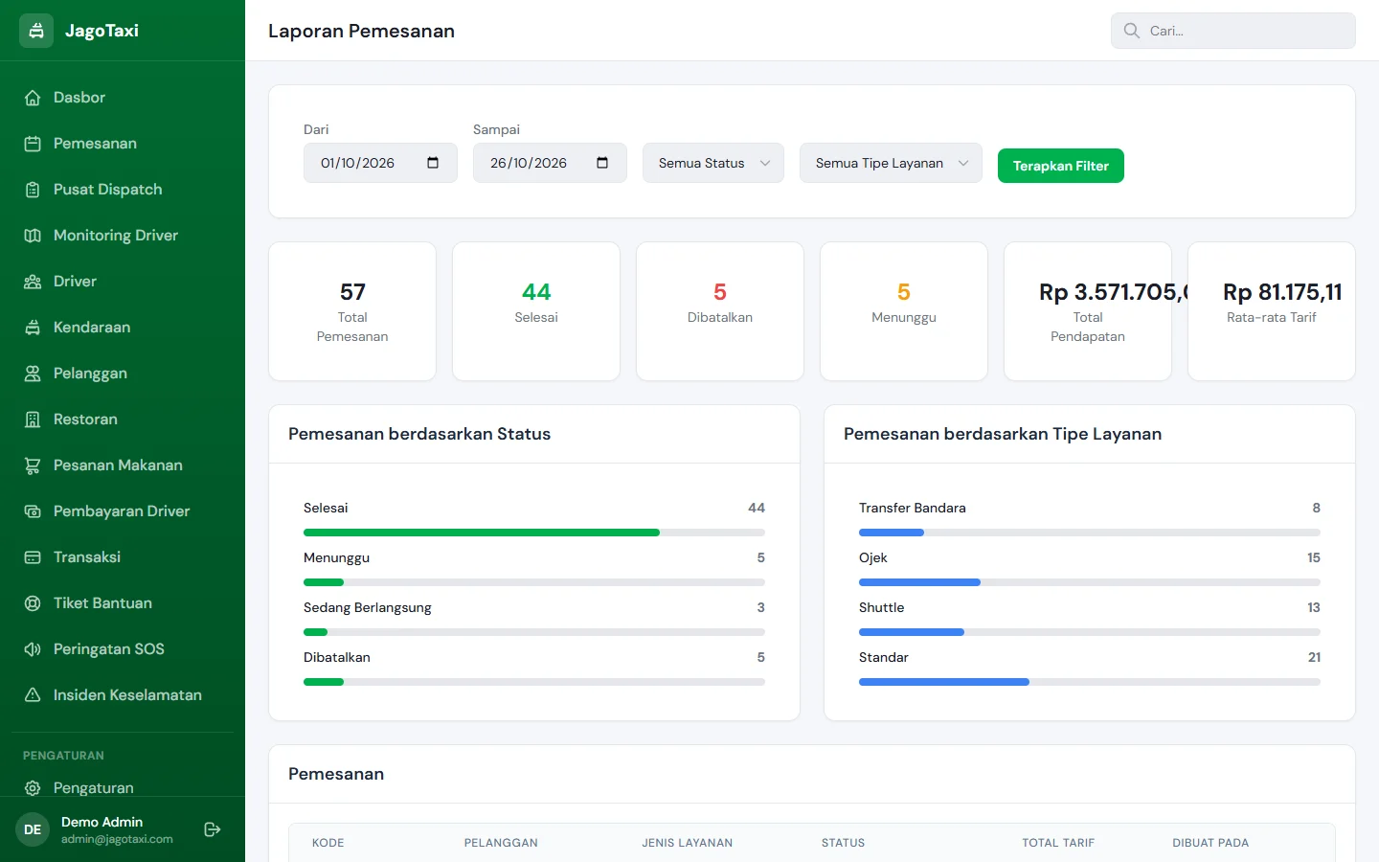1379x862 pixels.
Task: Click the Transaksi card icon
Action: pyautogui.click(x=33, y=557)
